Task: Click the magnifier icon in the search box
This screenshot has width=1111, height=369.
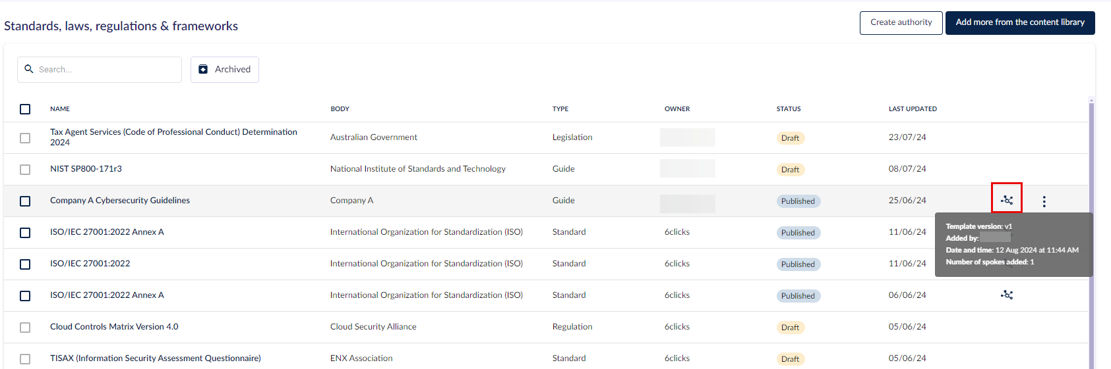Action: 29,68
